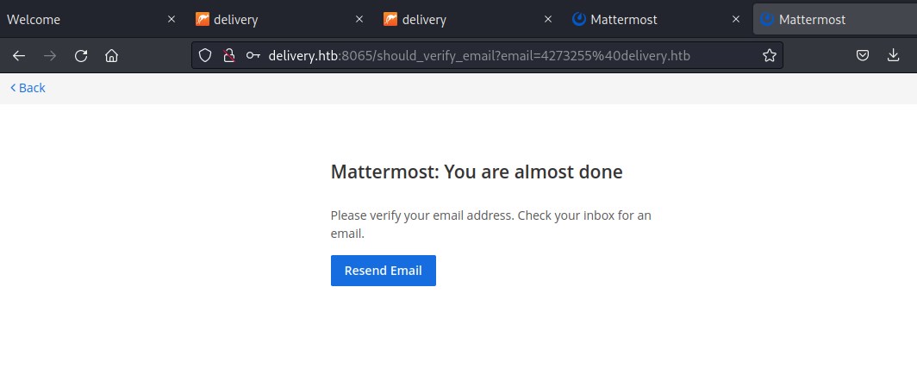Go to the browser home page

(x=112, y=56)
